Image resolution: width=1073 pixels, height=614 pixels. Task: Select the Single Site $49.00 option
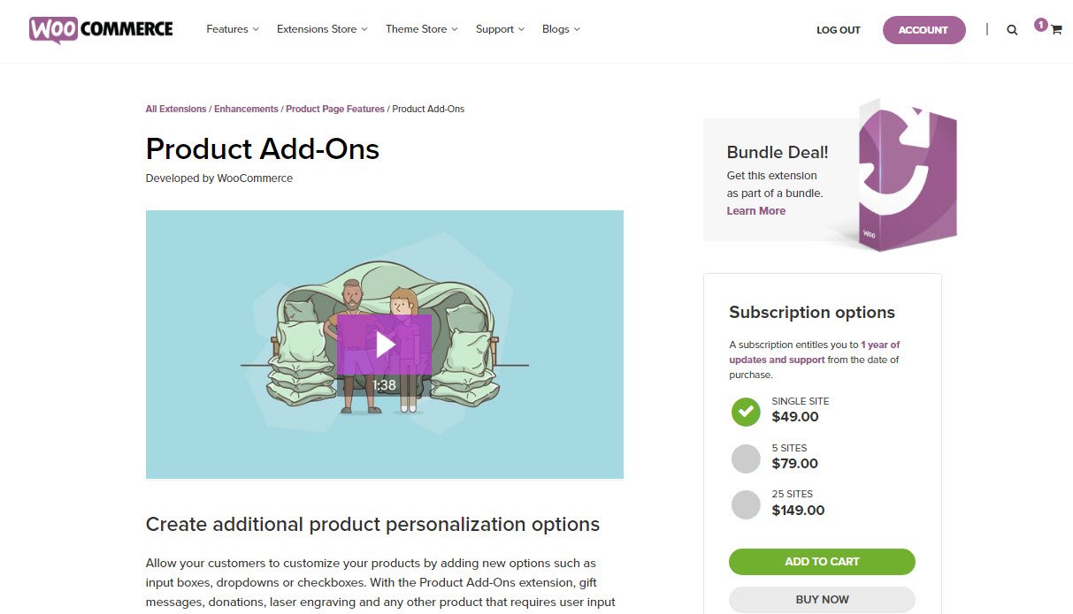[746, 412]
